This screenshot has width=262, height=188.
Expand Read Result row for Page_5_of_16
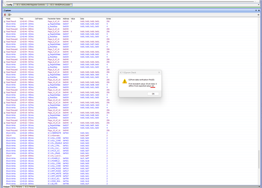point(5,32)
